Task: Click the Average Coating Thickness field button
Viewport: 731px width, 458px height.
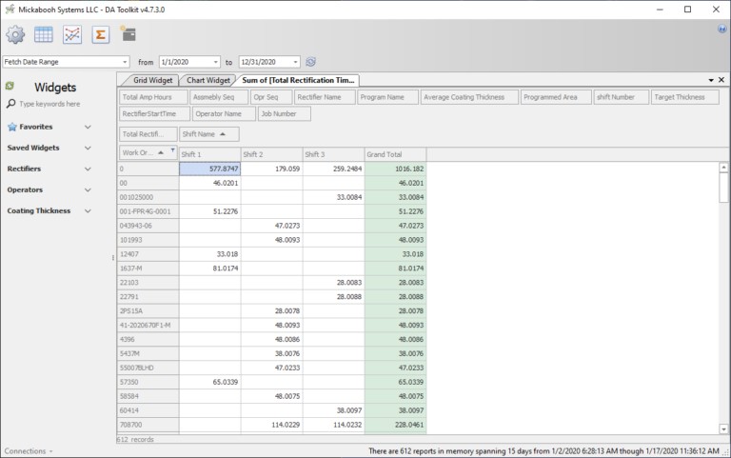Action: tap(469, 97)
